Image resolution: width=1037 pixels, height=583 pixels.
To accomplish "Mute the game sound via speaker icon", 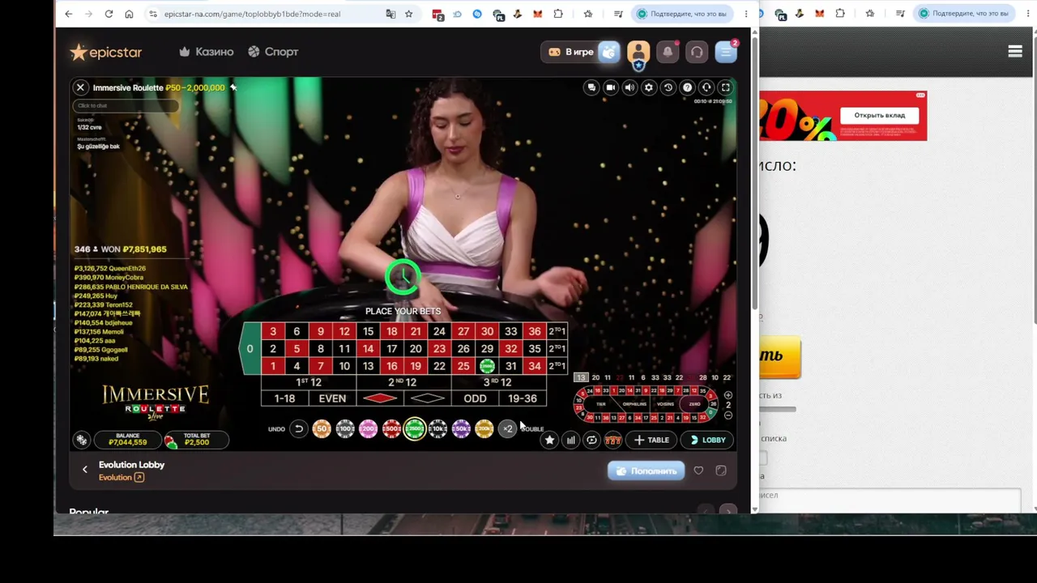I will [x=629, y=87].
